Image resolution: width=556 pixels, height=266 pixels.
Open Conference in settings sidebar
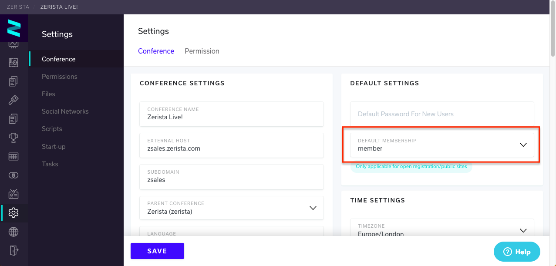(x=76, y=59)
